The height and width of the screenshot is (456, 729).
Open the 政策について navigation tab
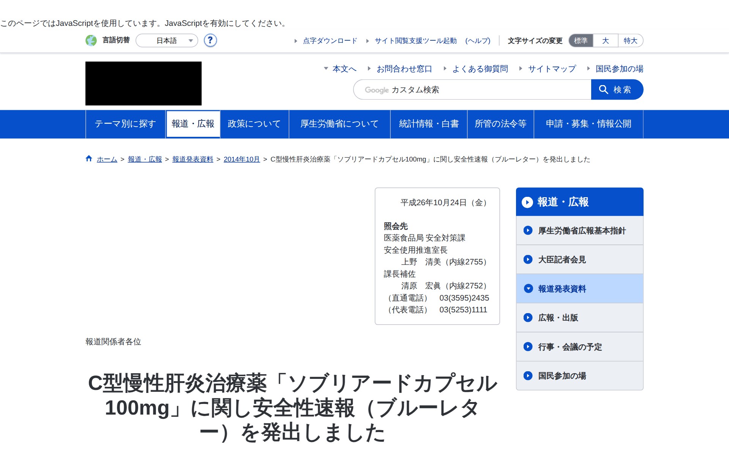(254, 124)
